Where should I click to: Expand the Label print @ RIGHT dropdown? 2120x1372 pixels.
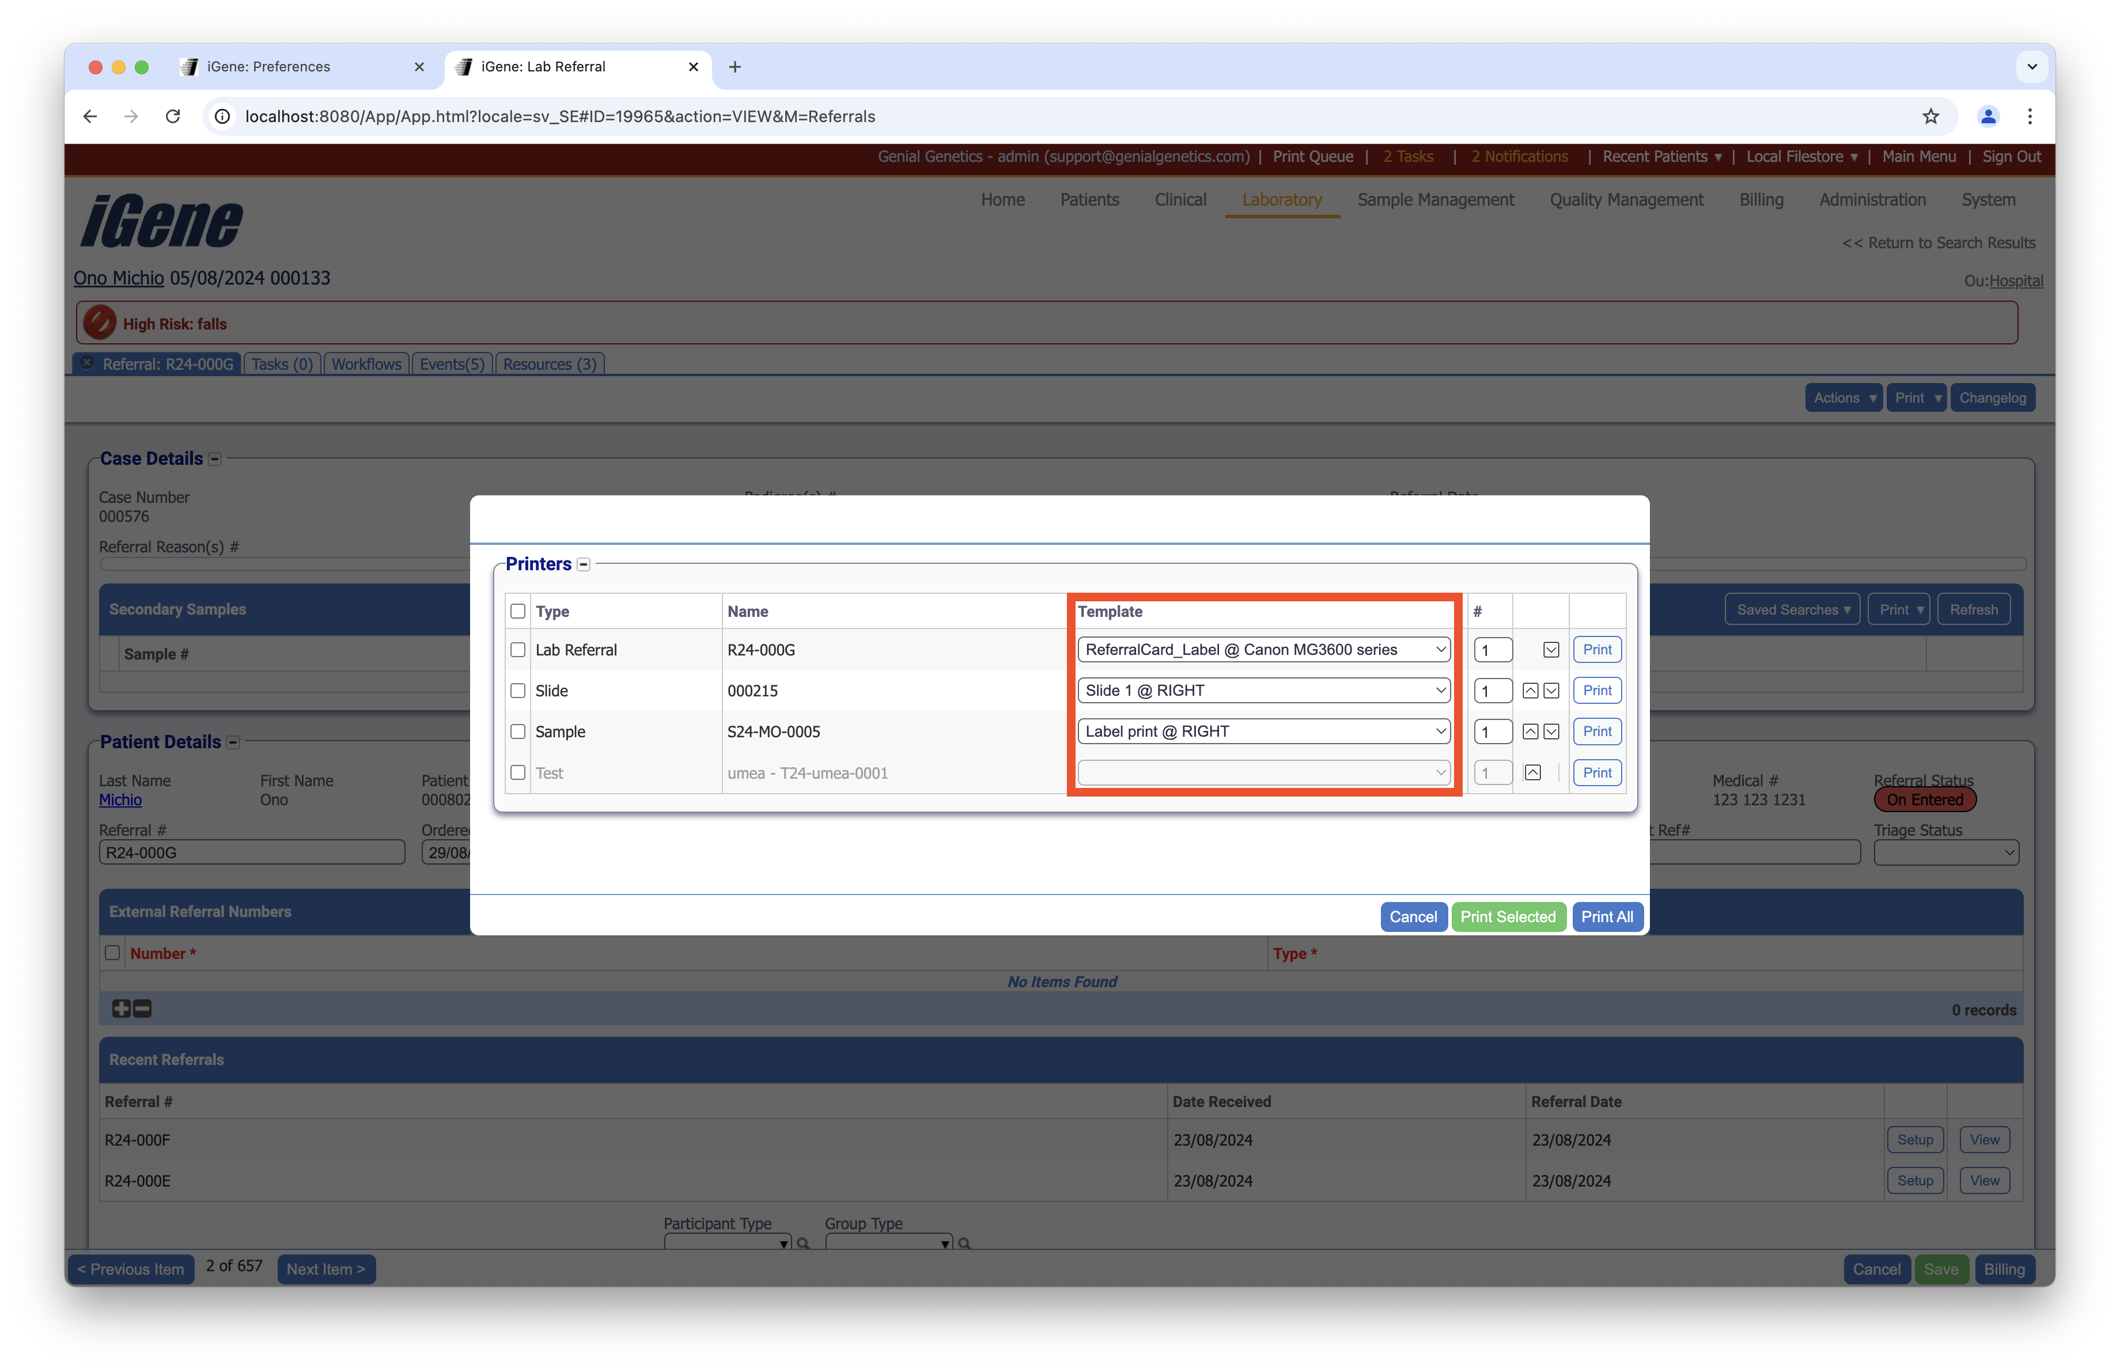(x=1263, y=732)
